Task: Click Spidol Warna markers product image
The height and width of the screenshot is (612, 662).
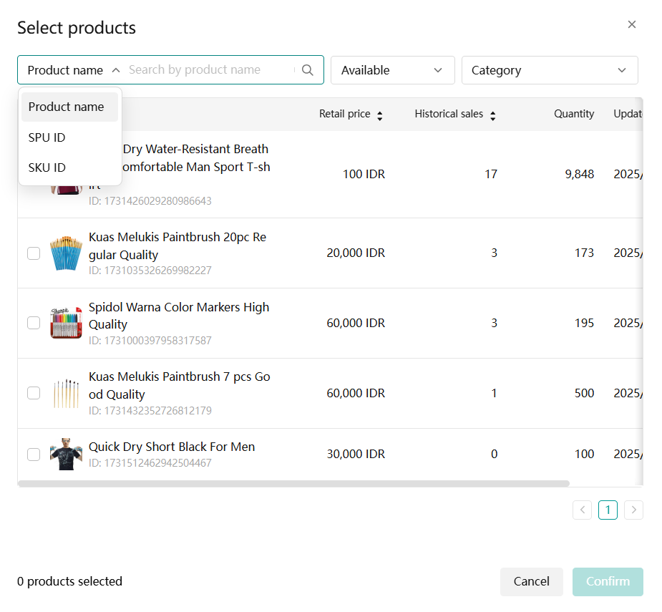Action: pos(66,324)
